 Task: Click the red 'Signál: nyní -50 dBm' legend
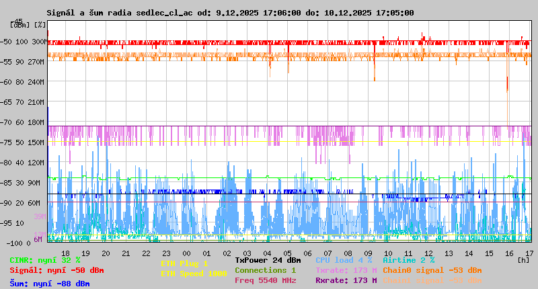point(56,270)
